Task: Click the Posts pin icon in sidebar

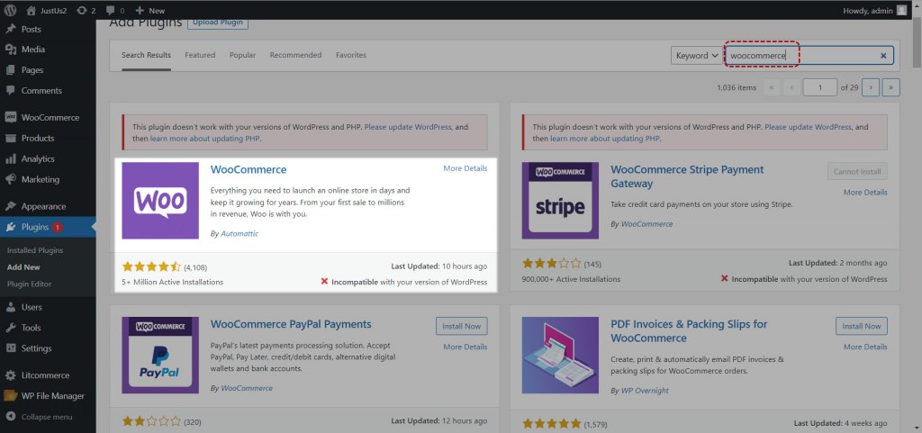Action: (11, 29)
